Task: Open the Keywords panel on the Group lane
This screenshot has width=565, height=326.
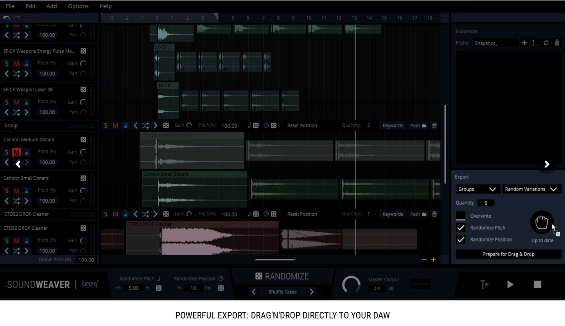Action: (392, 125)
